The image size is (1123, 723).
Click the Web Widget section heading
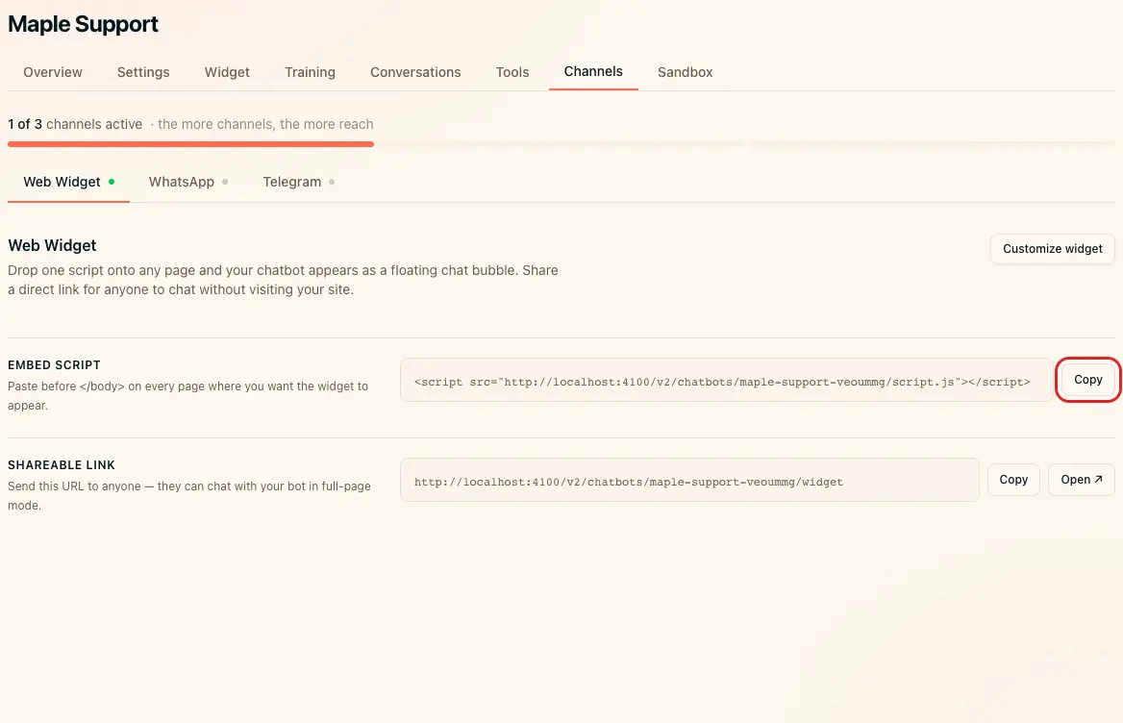pyautogui.click(x=52, y=245)
